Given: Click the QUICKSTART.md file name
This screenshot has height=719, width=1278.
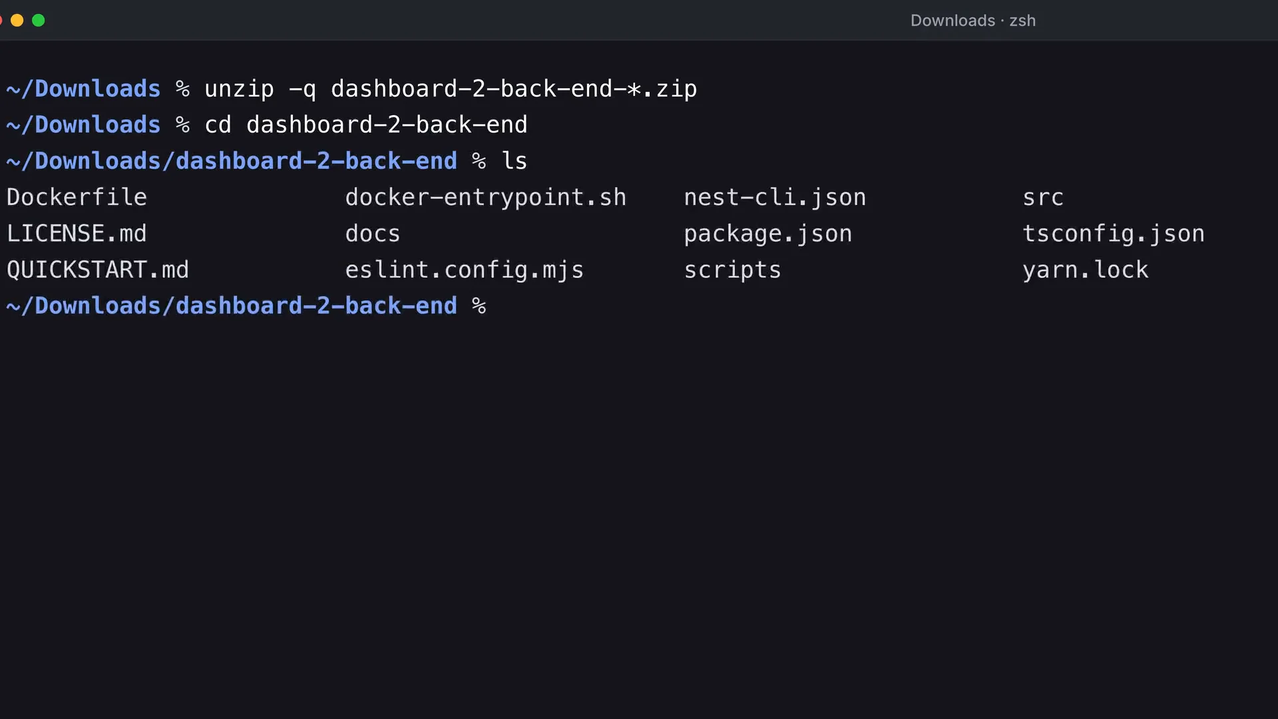Looking at the screenshot, I should tap(98, 270).
